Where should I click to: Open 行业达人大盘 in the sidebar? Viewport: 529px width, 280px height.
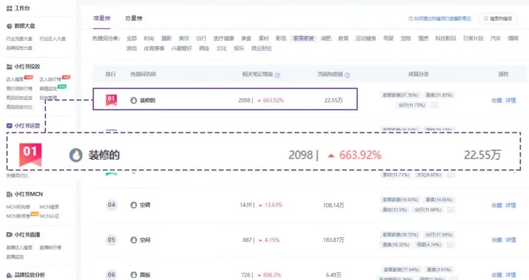52,39
